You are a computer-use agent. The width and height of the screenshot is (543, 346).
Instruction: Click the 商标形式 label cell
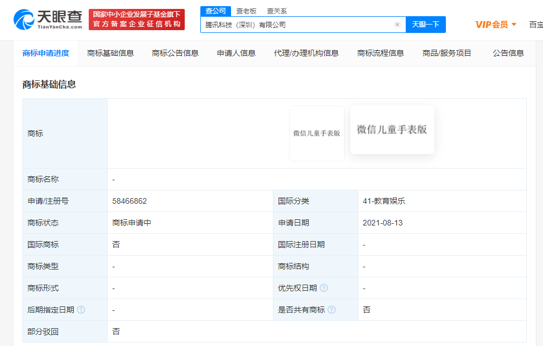point(65,288)
